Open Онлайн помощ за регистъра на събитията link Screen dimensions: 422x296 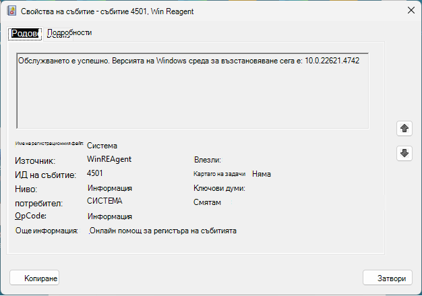163,231
